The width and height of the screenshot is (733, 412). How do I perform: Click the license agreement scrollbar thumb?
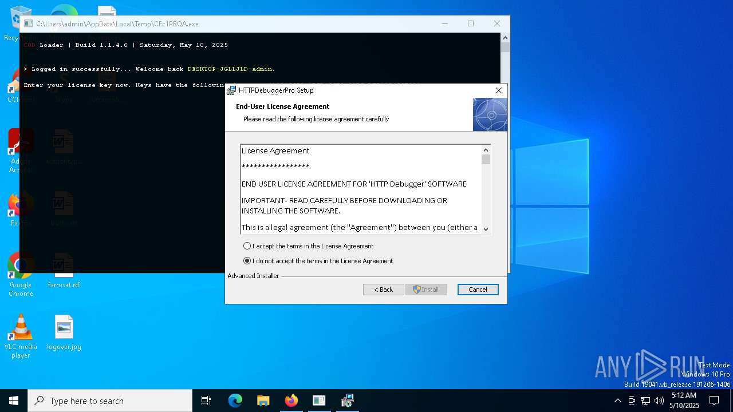point(486,159)
